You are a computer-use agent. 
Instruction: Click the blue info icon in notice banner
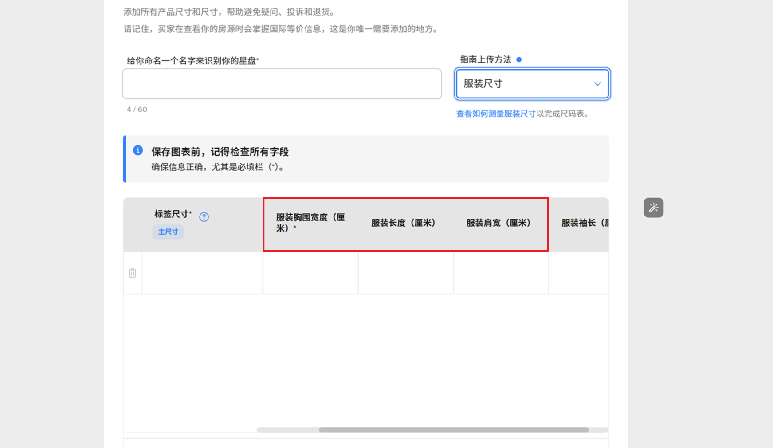138,150
